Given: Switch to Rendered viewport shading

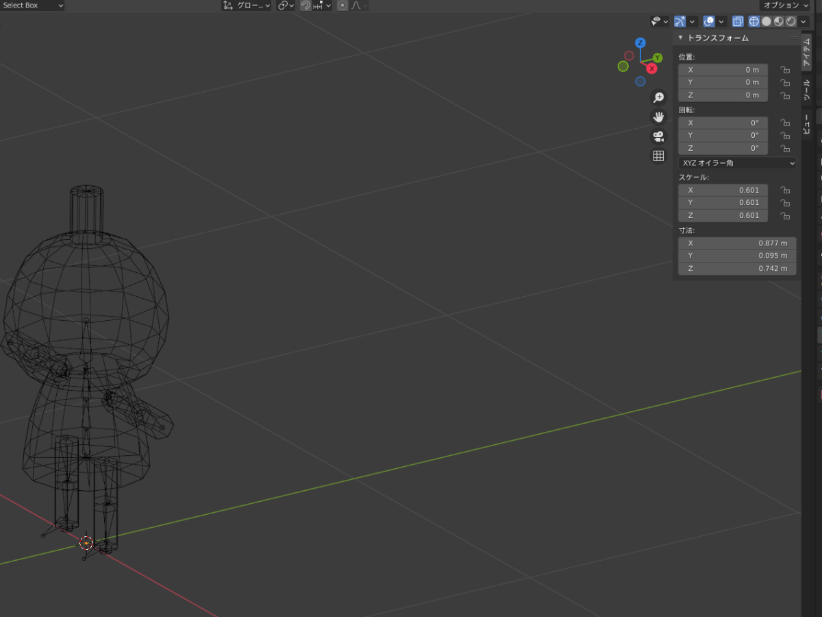Looking at the screenshot, I should (791, 21).
